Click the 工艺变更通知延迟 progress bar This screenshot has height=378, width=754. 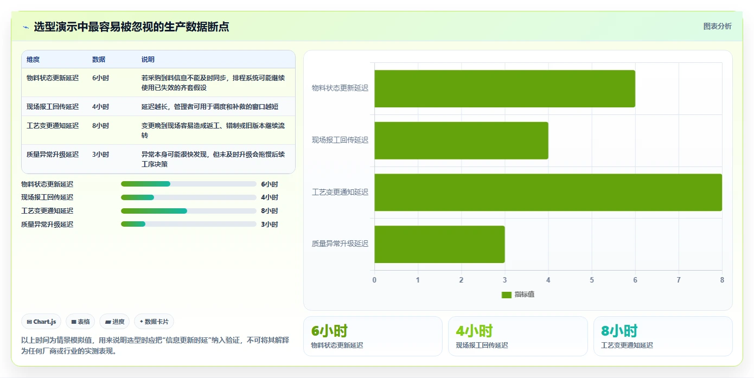pos(189,211)
